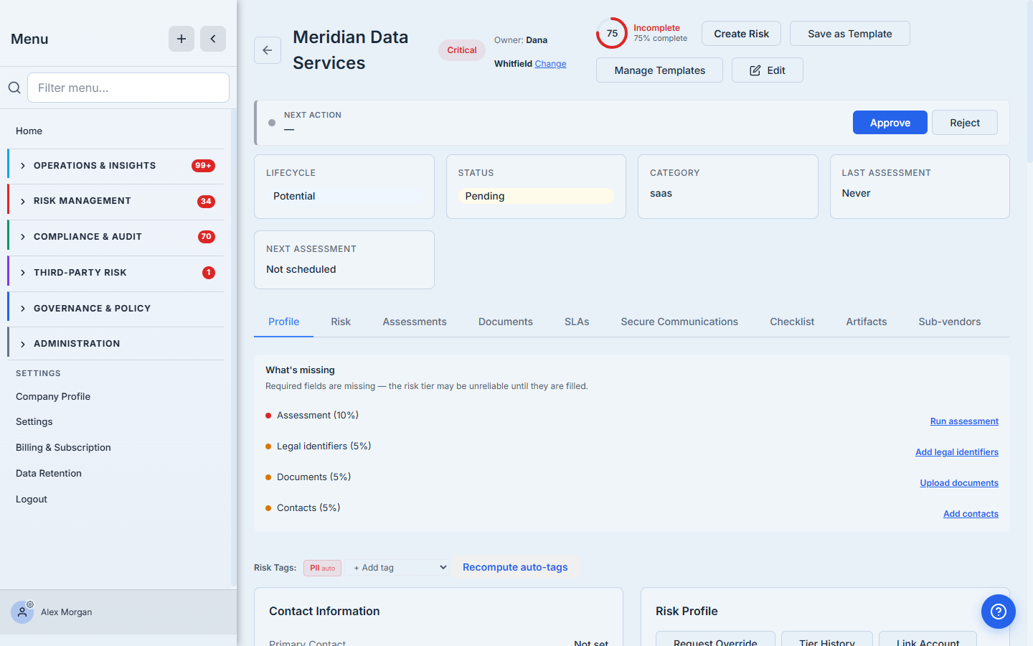Click the plus icon beside Menu

click(181, 39)
